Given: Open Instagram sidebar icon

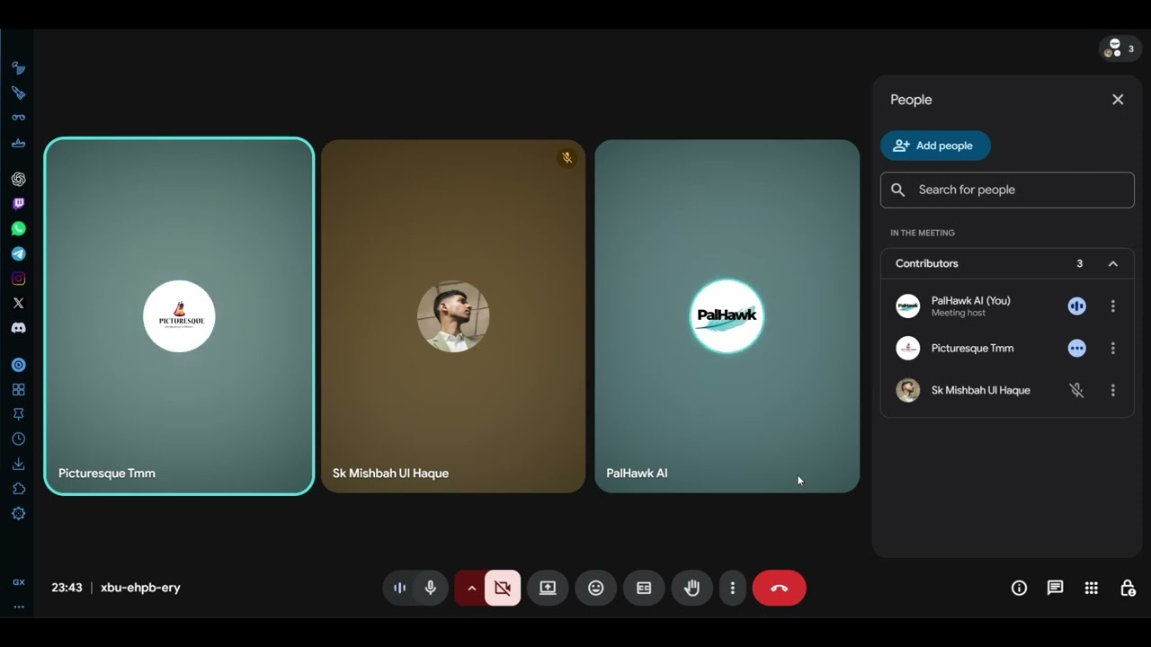Looking at the screenshot, I should 18,279.
